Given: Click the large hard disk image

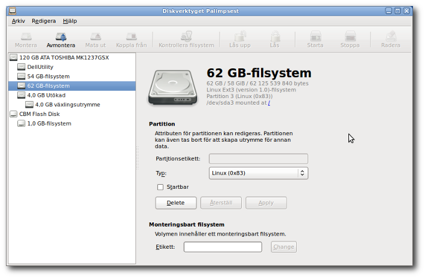Looking at the screenshot, I should [x=172, y=87].
